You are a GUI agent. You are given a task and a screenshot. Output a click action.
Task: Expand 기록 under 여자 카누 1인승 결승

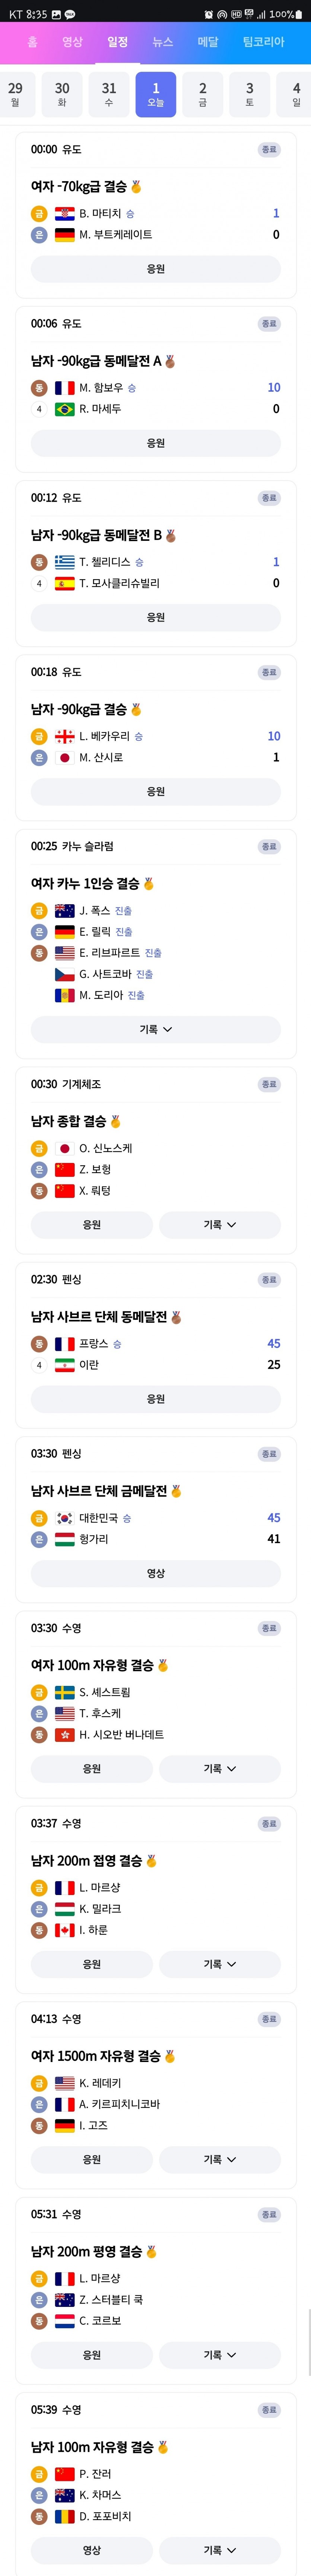[156, 1029]
